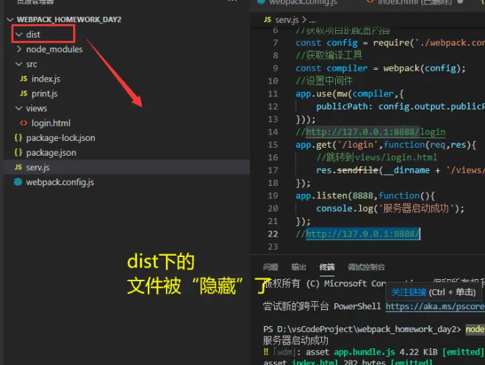Collapse the WEBPACK_HOMEWORK_DAY2 root folder chevron
Viewport: 485px width, 365px height.
click(10, 20)
